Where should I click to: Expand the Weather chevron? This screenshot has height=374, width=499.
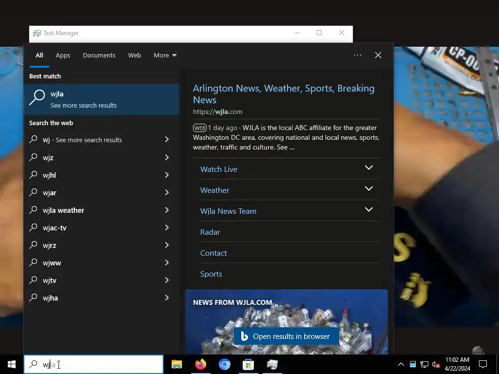368,188
